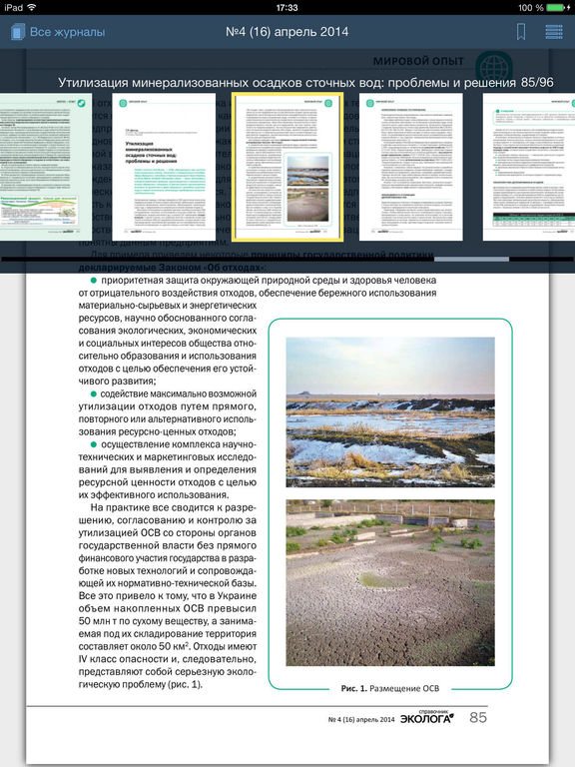
Task: Open the article title page thumbnail
Action: click(x=164, y=167)
